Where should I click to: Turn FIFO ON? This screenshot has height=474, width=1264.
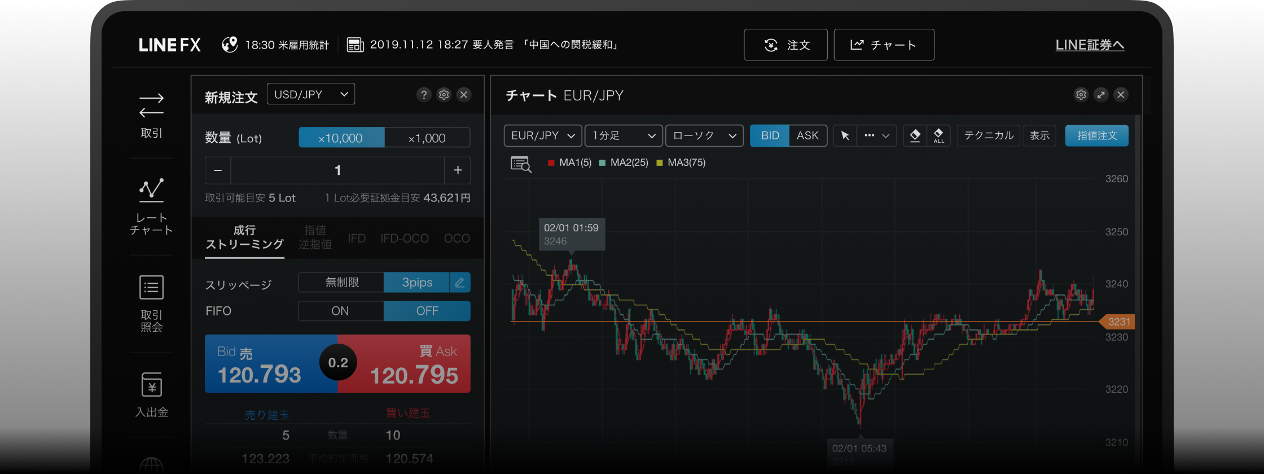click(x=340, y=311)
